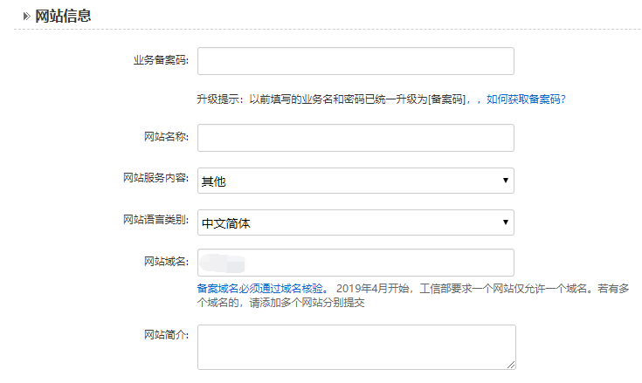Click into the 网站名称 text box
Image resolution: width=642 pixels, height=383 pixels.
356,138
